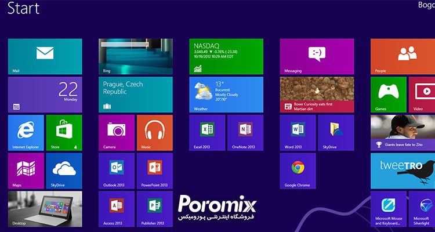Open the Maps tile
The image size is (435, 232).
[x=26, y=171]
